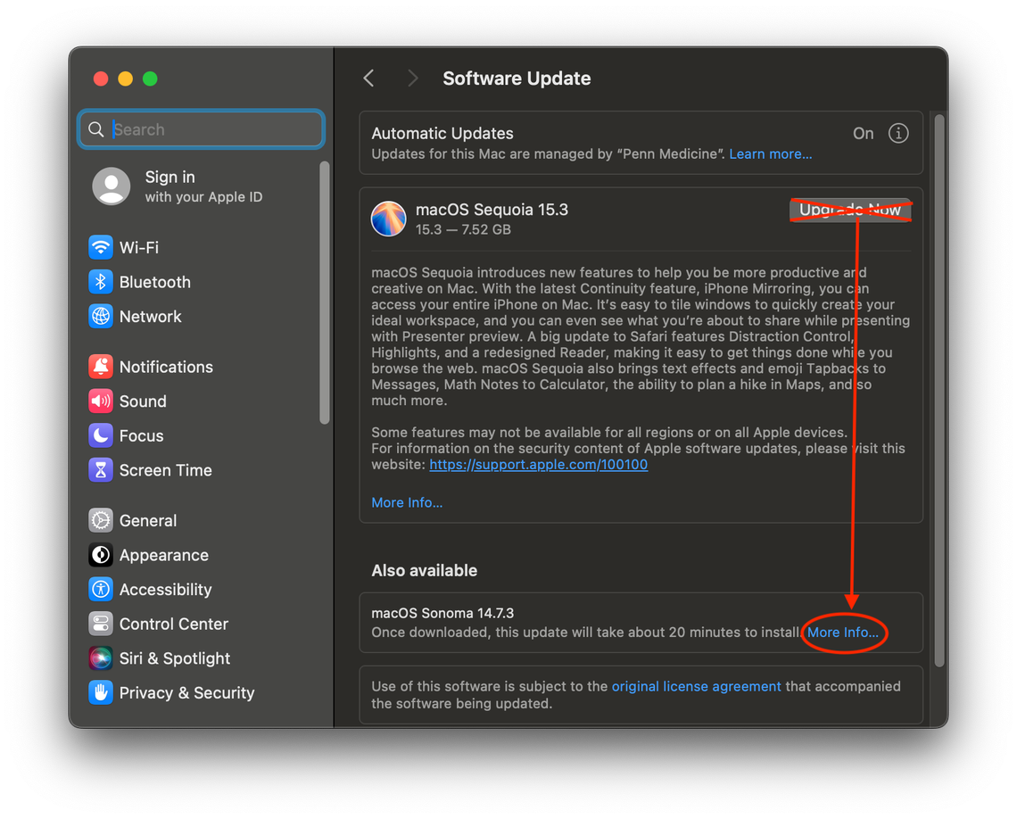This screenshot has width=1017, height=819.
Task: Click the 'macOS Sequoia 15.3' title
Action: 492,210
